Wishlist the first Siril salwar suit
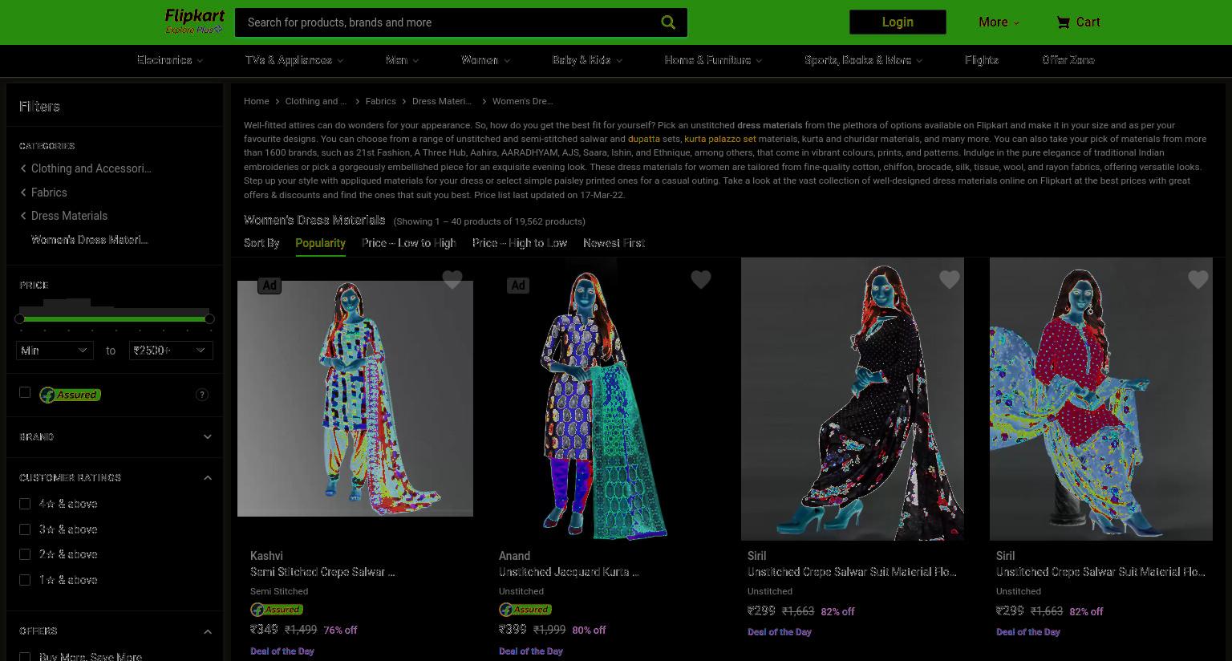 point(950,279)
